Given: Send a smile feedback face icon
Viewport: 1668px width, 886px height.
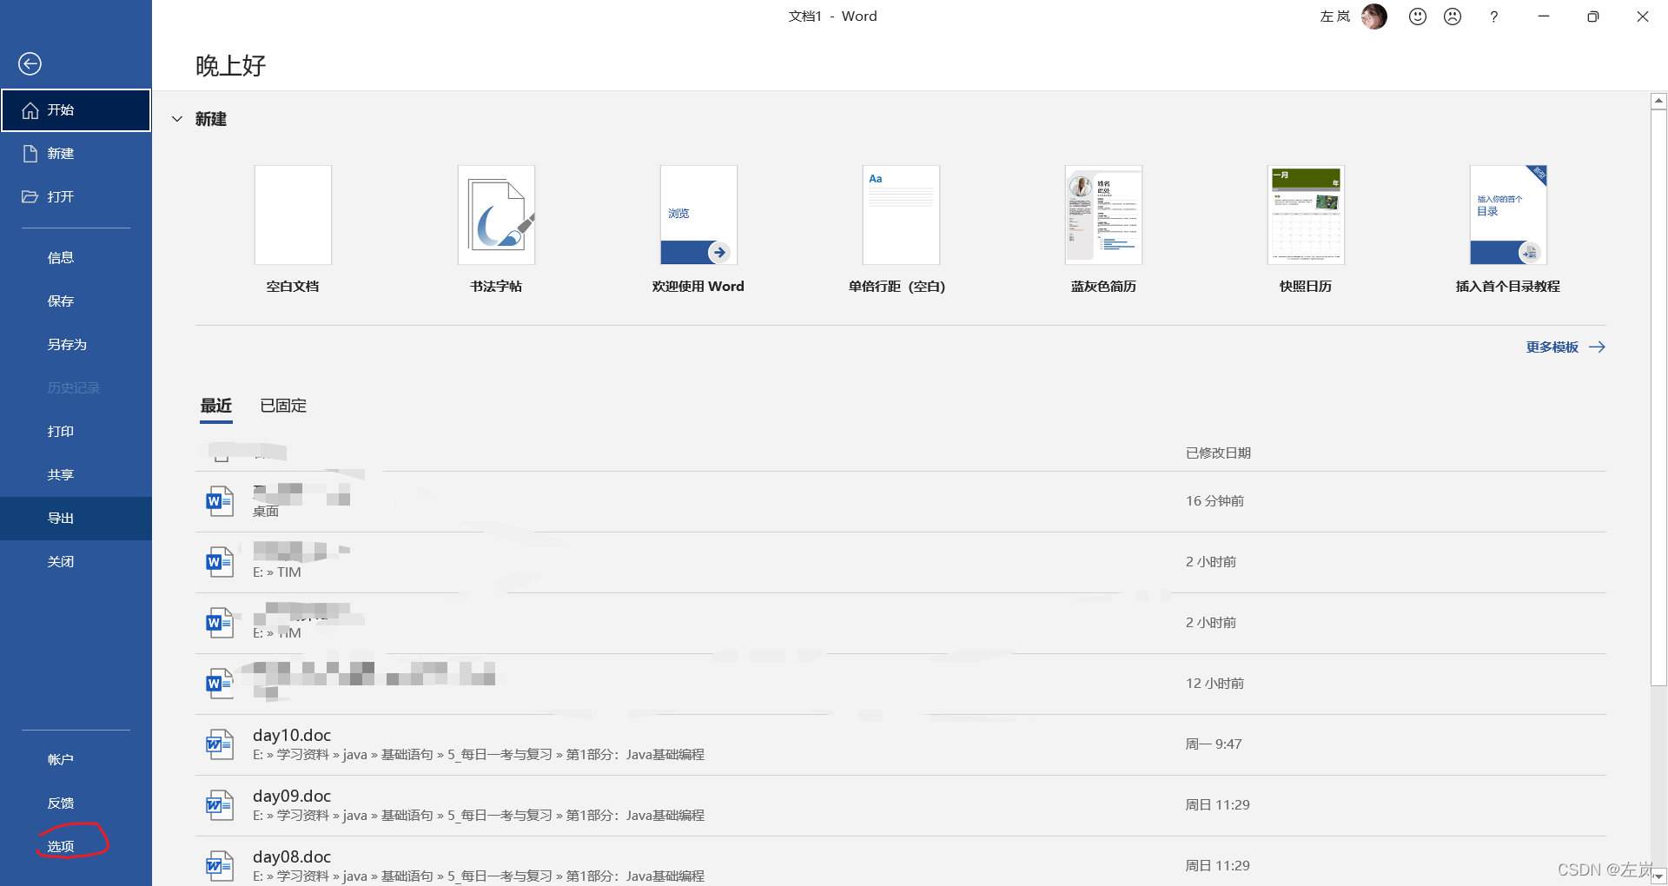Looking at the screenshot, I should (1418, 17).
